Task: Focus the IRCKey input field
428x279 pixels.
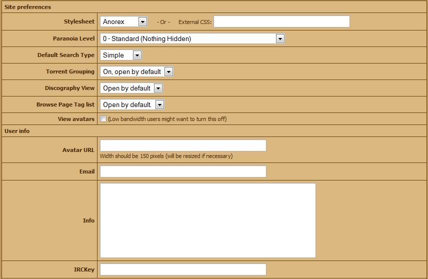Action: (x=183, y=269)
